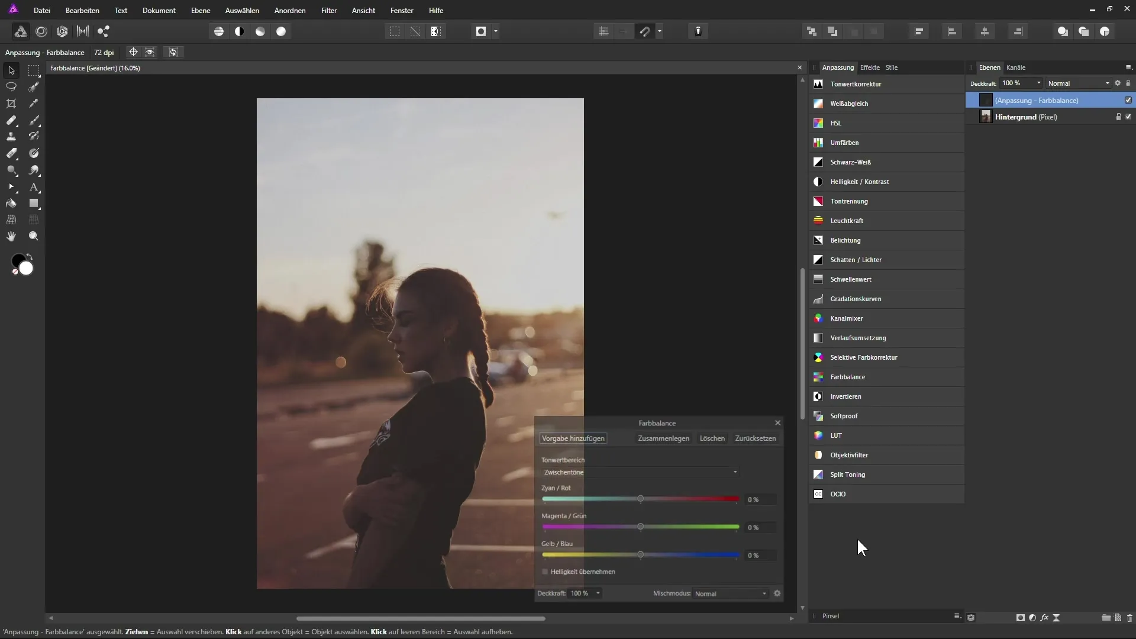Select the Text tool
The image size is (1136, 639).
point(34,187)
